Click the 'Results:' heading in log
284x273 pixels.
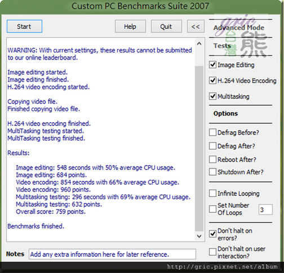point(19,153)
